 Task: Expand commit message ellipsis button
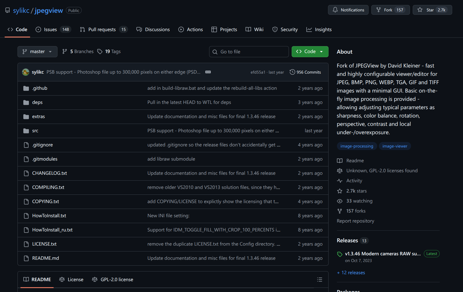click(x=208, y=72)
